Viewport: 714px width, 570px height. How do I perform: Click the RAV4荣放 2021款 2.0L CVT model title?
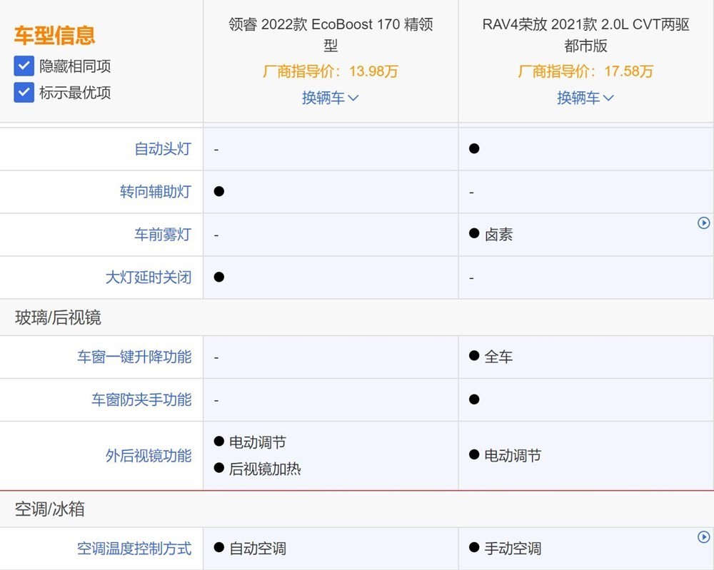(585, 34)
